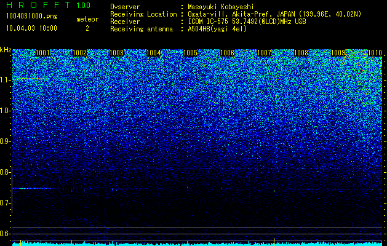Click the bright echo trace near 0.75 kHz
Image resolution: width=387 pixels, height=246 pixels.
[32, 189]
